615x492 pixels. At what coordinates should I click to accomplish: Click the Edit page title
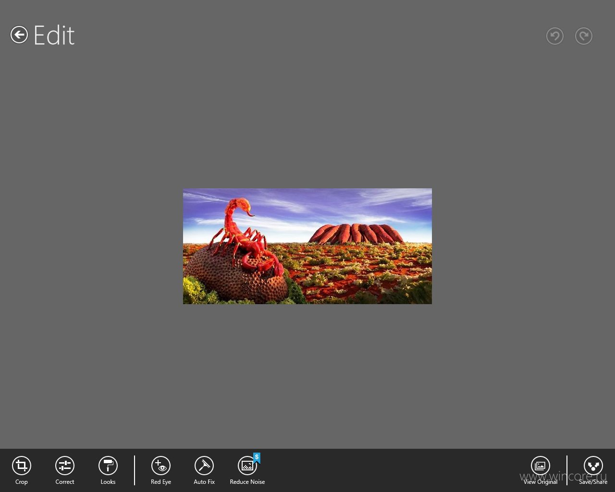[54, 36]
